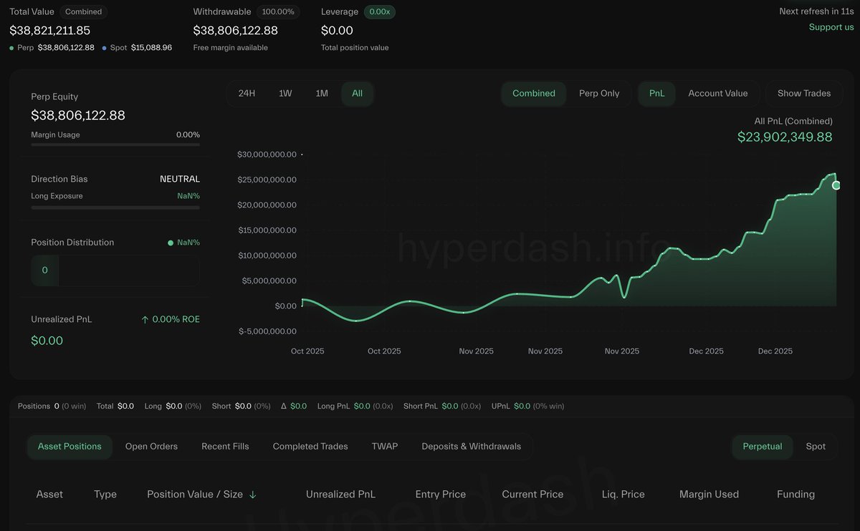The height and width of the screenshot is (531, 860).
Task: Click the Withdrawable 100.00% badge
Action: pos(279,11)
